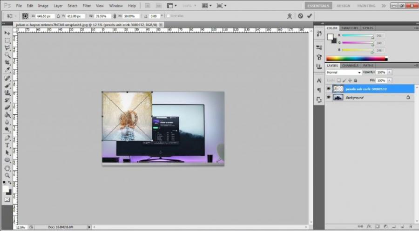419x231 pixels.
Task: Click the red R slider
Action: 358,35
